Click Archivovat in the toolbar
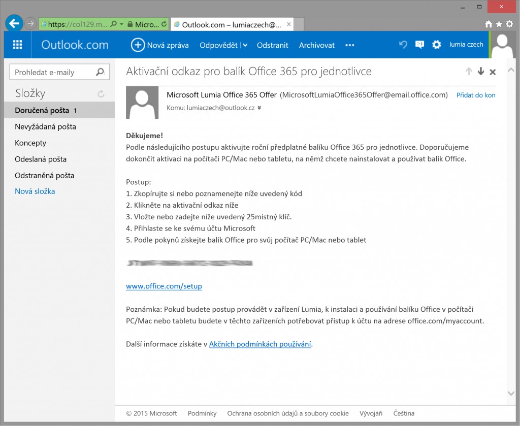Image resolution: width=520 pixels, height=426 pixels. pos(317,45)
